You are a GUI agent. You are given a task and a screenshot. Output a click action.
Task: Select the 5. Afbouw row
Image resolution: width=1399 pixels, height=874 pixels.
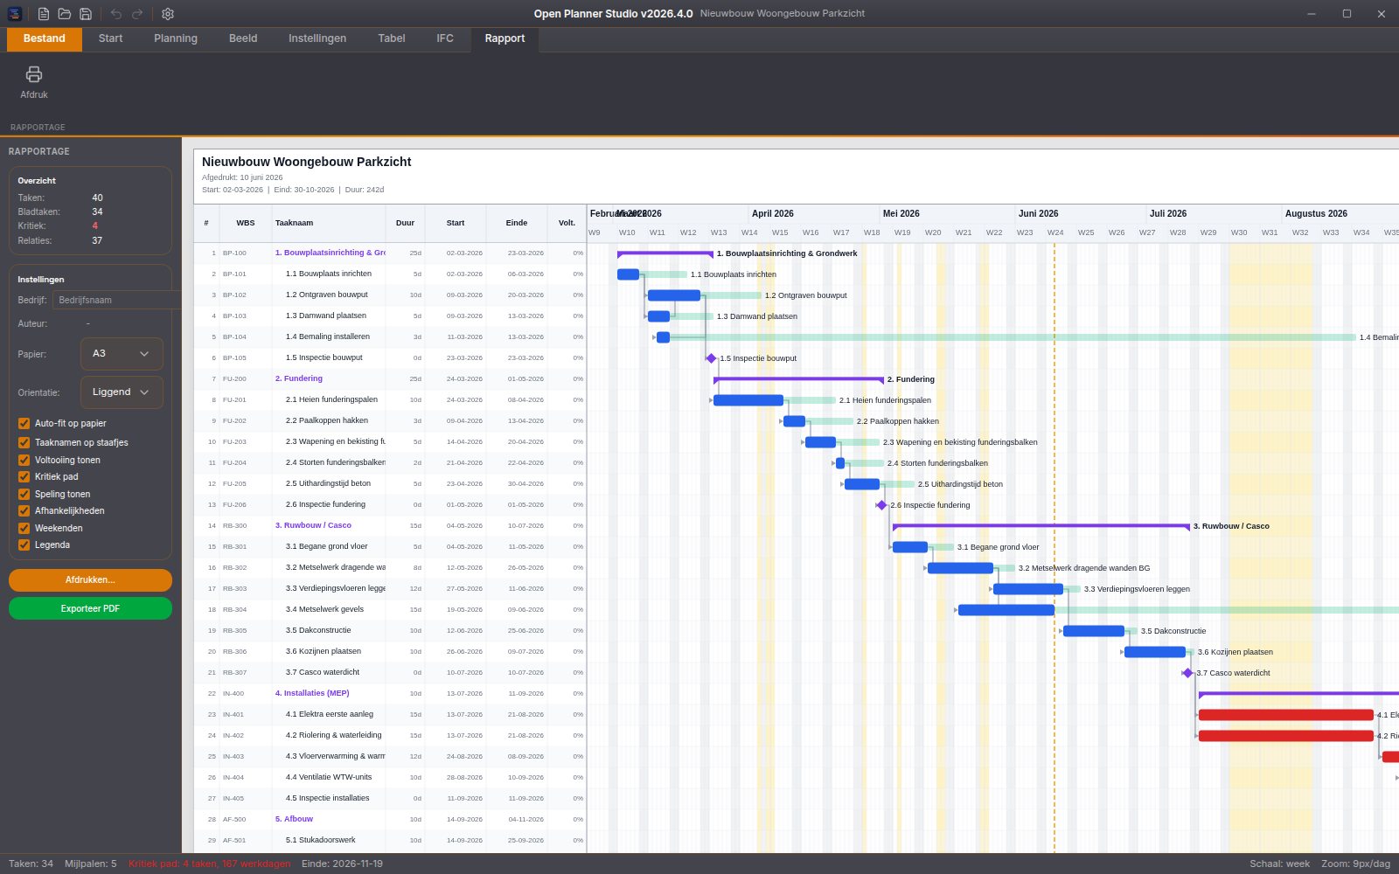(x=390, y=820)
